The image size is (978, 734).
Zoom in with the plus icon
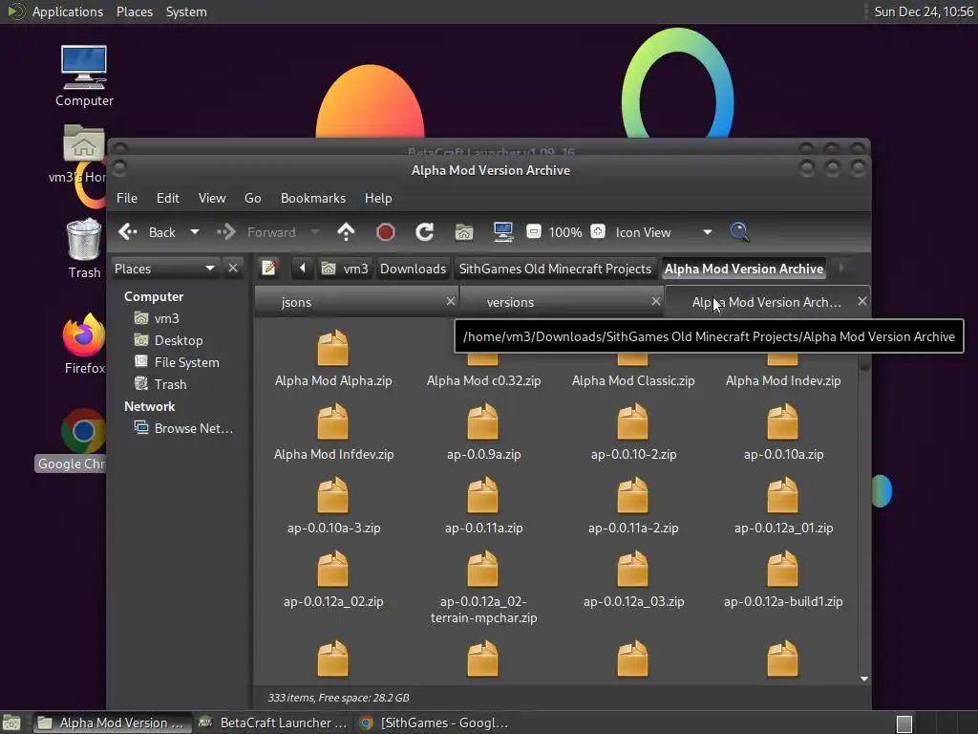(x=598, y=232)
